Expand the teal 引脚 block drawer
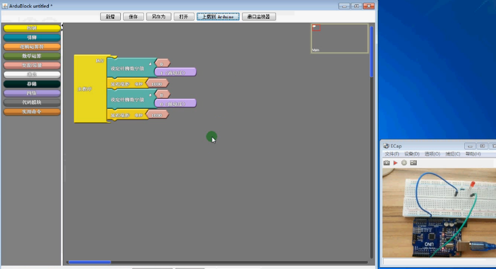Viewport: 496px width, 269px height. tap(32, 37)
